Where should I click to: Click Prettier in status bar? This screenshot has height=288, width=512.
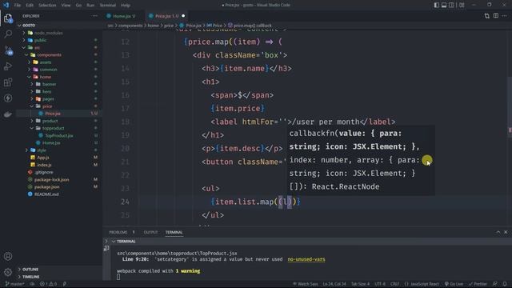tap(478, 284)
